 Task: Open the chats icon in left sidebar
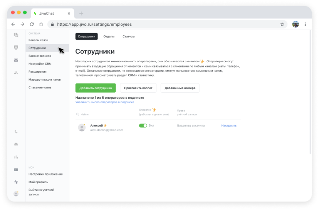pos(16,35)
